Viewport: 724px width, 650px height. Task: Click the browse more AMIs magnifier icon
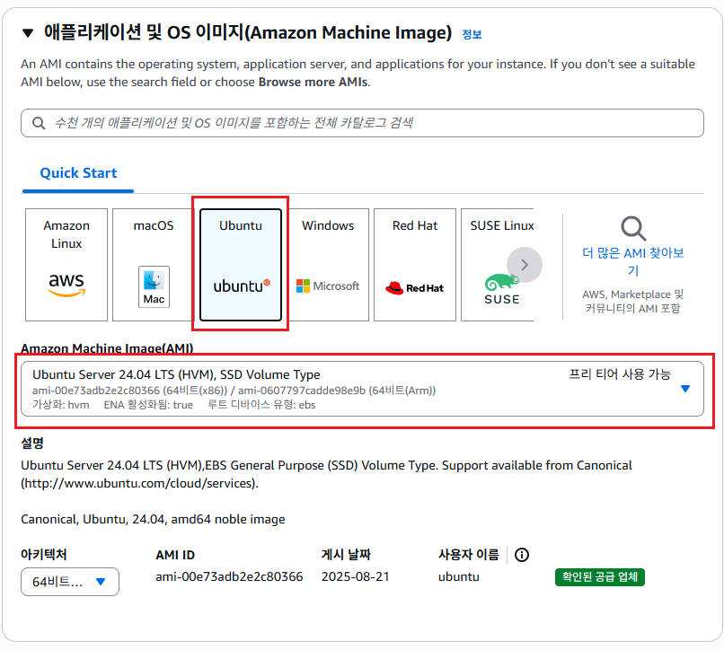pos(633,228)
